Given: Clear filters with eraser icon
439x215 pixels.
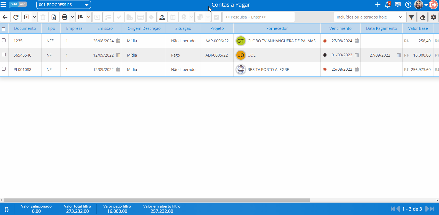Looking at the screenshot, I should (423, 17).
